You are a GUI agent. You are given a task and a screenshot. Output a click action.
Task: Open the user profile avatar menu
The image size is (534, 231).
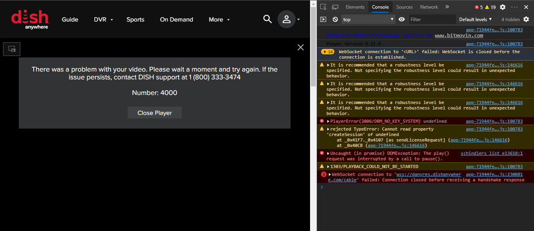tap(287, 19)
